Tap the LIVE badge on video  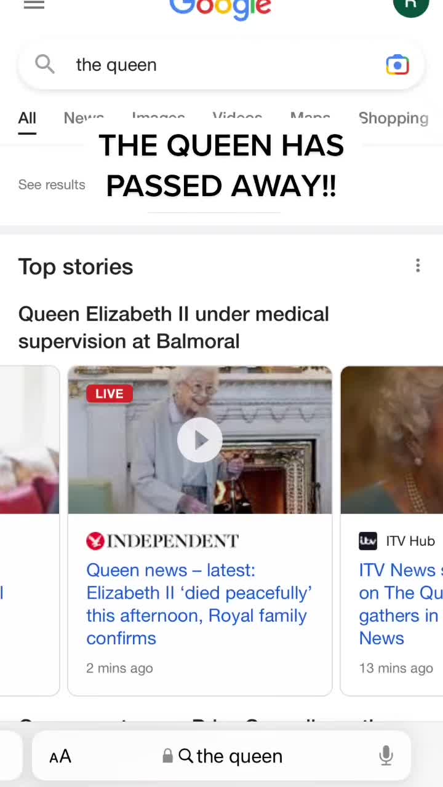(110, 393)
